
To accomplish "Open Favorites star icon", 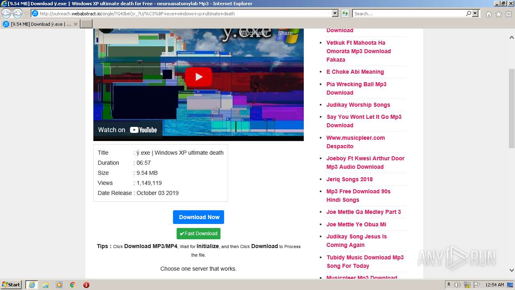I will 499,14.
